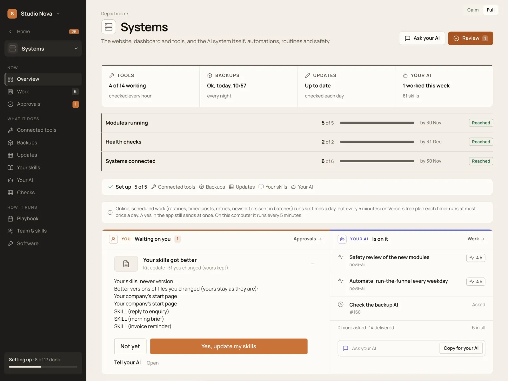Click the Connected tools wrench icon in sidebar
This screenshot has height=381, width=508.
10,130
